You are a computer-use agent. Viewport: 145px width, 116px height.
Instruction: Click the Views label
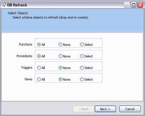pos(28,79)
